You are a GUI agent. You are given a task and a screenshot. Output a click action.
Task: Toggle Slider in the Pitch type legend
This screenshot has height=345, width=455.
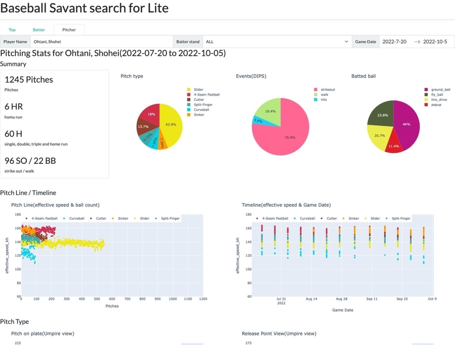[x=195, y=90]
